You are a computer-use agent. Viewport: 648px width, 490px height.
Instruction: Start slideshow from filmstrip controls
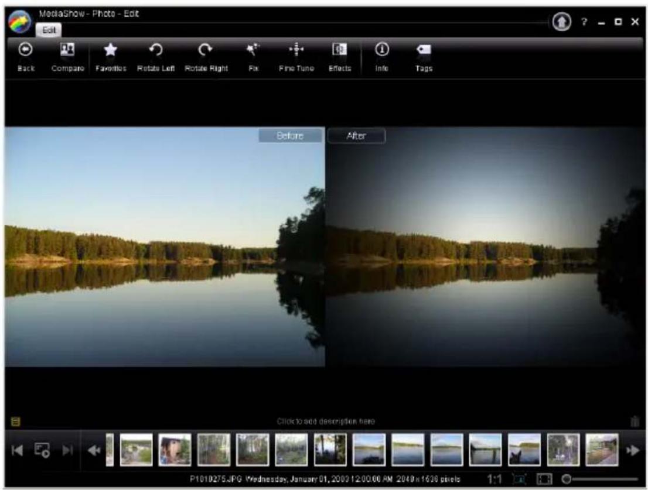(42, 450)
